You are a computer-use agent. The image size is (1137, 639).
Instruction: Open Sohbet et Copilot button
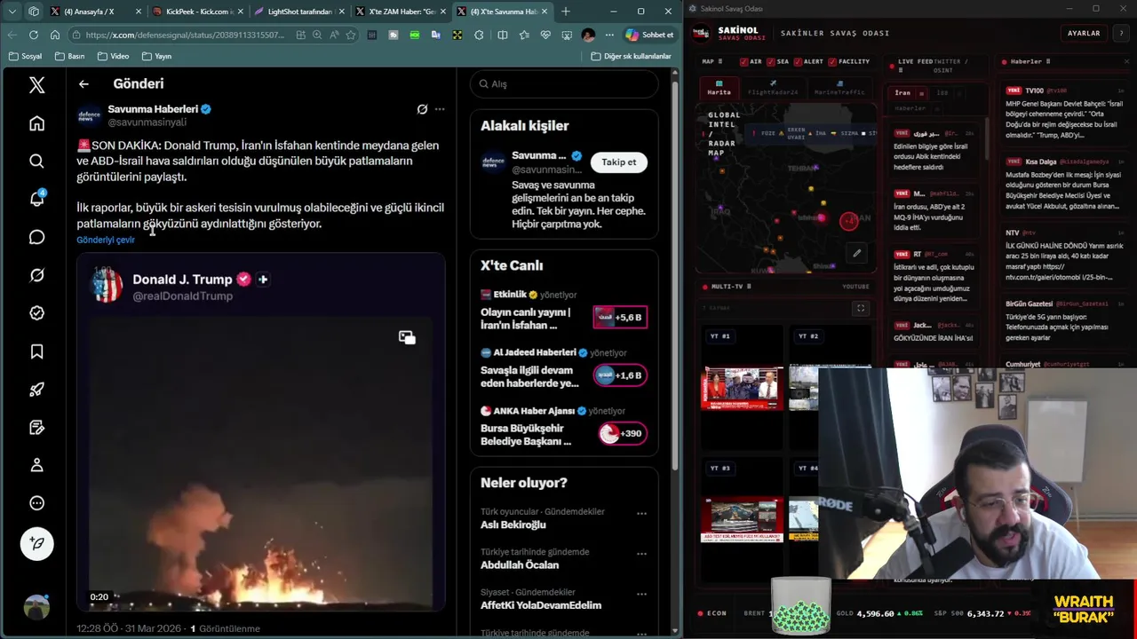650,35
